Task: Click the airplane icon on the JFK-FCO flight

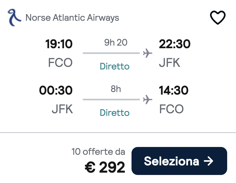Action: coord(147,99)
